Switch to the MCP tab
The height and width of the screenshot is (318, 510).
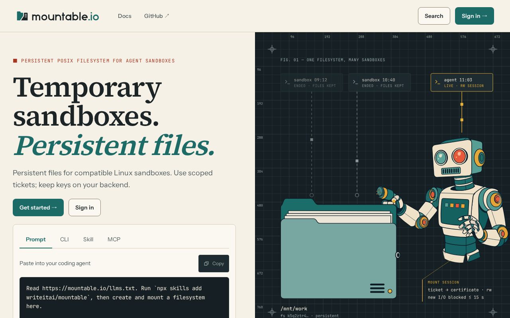(114, 239)
